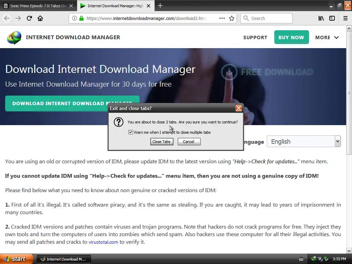The image size is (352, 264).
Task: Go back with the browser back arrow
Action: coord(7,18)
